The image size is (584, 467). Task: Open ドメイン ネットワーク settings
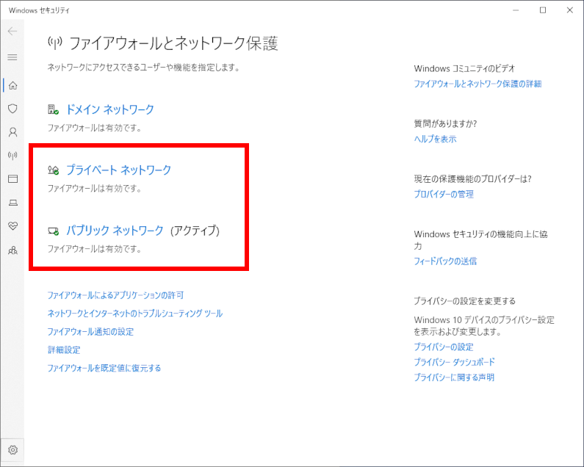coord(110,109)
